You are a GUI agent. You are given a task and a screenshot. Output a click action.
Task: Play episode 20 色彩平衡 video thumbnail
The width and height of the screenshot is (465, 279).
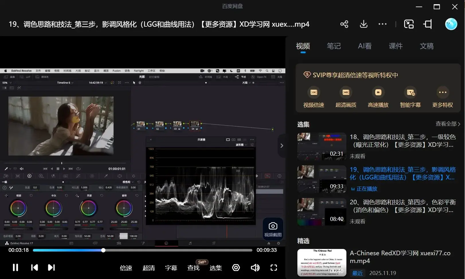(x=322, y=212)
